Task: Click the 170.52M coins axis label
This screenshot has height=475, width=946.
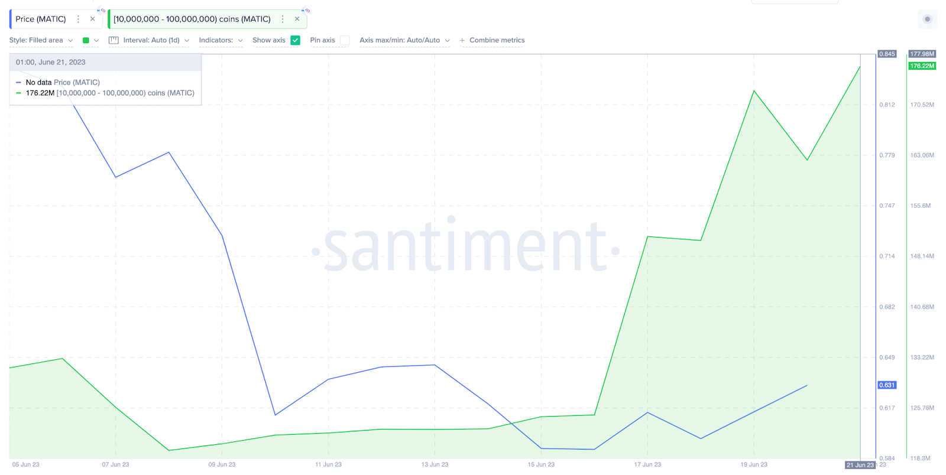Action: 922,105
